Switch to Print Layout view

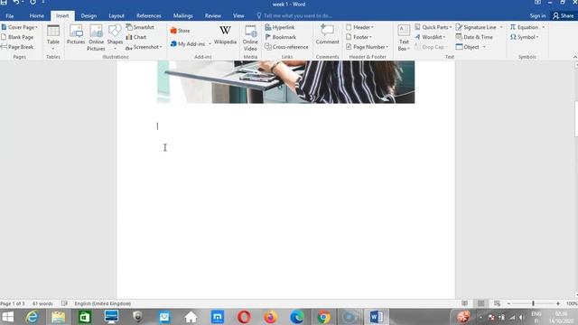[481, 303]
